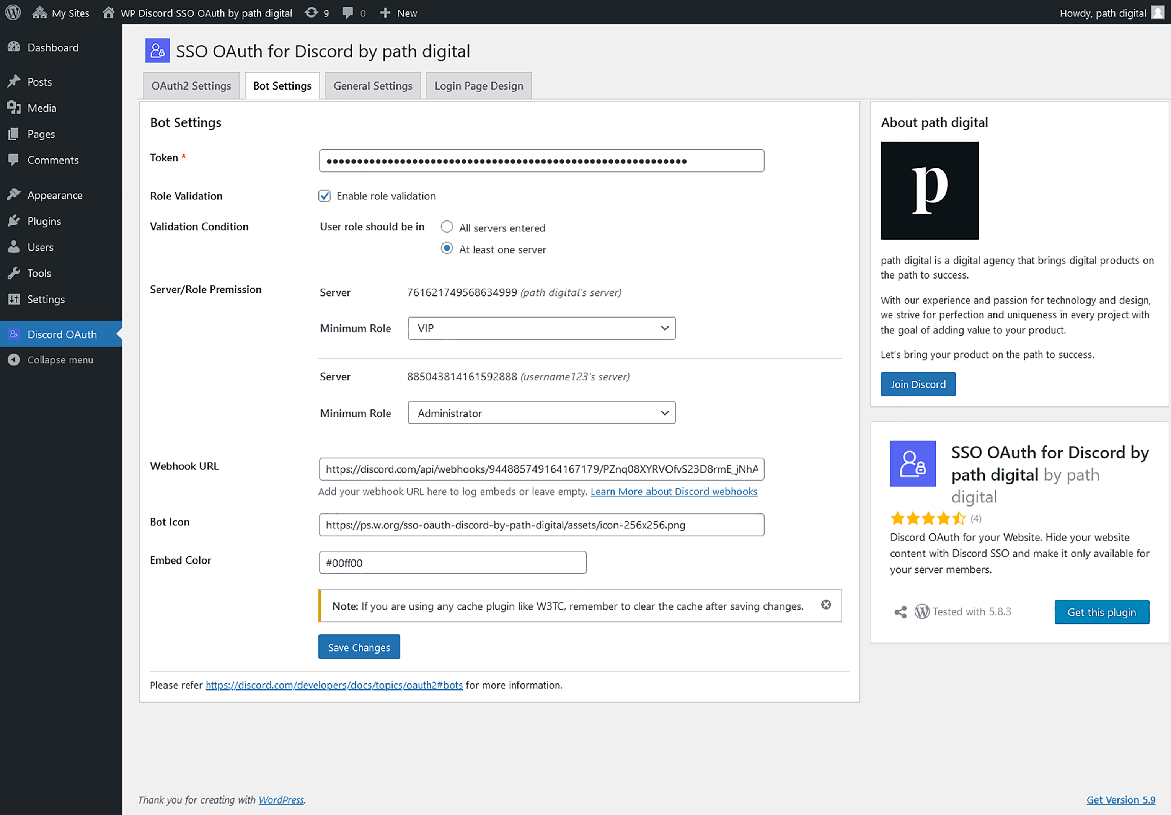
Task: Click the Appearance brush icon
Action: pos(14,195)
